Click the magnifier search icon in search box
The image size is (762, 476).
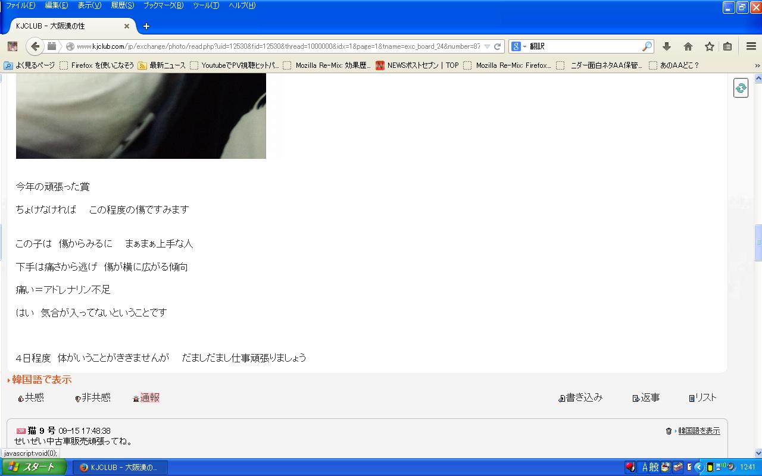click(x=647, y=46)
